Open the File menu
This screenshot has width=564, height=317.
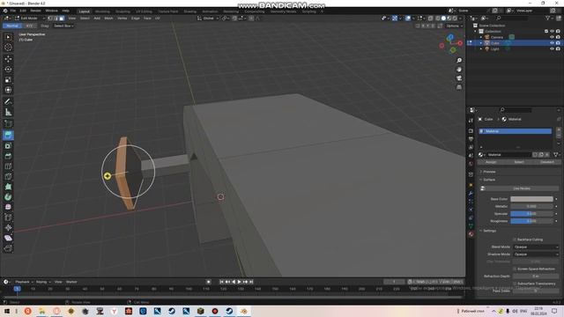pos(13,11)
